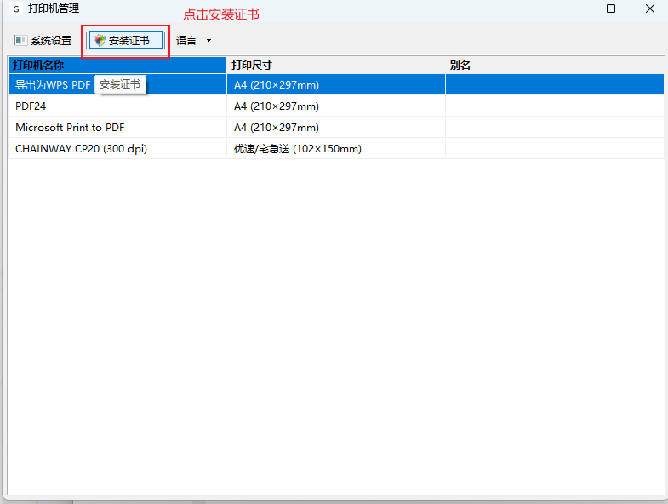The image size is (668, 504).
Task: Click 优速/宅急送 (102×150mm) size cell
Action: pyautogui.click(x=336, y=148)
